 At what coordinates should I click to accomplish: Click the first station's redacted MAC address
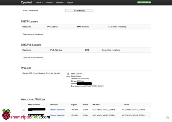[37, 109]
